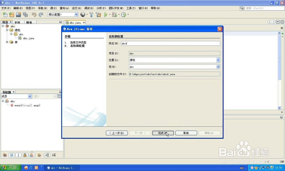Click the 完成 finish button
The height and width of the screenshot is (171, 285).
[x=163, y=133]
